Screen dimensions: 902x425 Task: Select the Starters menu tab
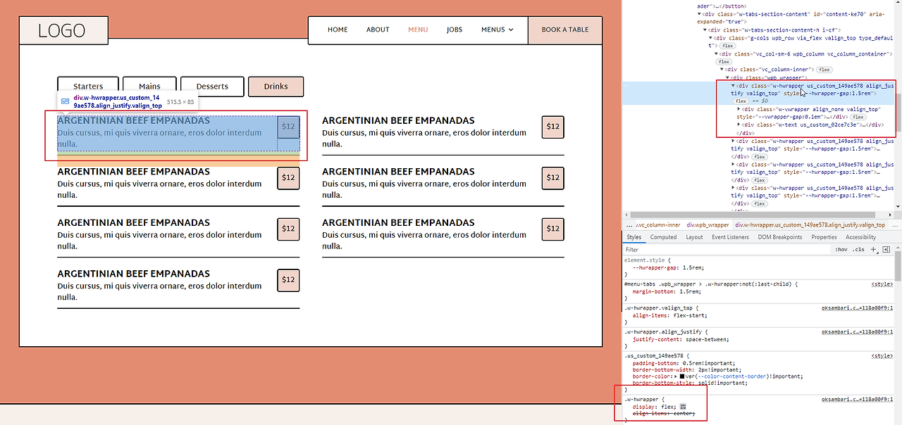pos(88,87)
